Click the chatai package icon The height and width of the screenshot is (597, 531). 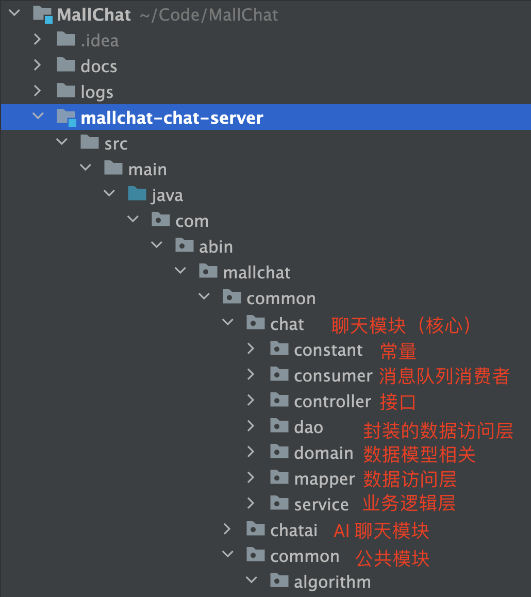[x=255, y=529]
